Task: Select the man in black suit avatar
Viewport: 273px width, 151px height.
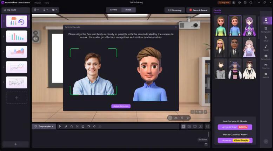Action: (x=235, y=47)
